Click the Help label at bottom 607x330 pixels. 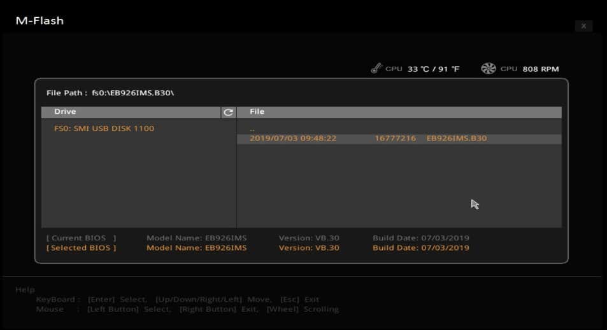click(25, 289)
